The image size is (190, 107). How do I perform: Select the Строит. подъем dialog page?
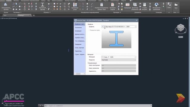pos(80,54)
